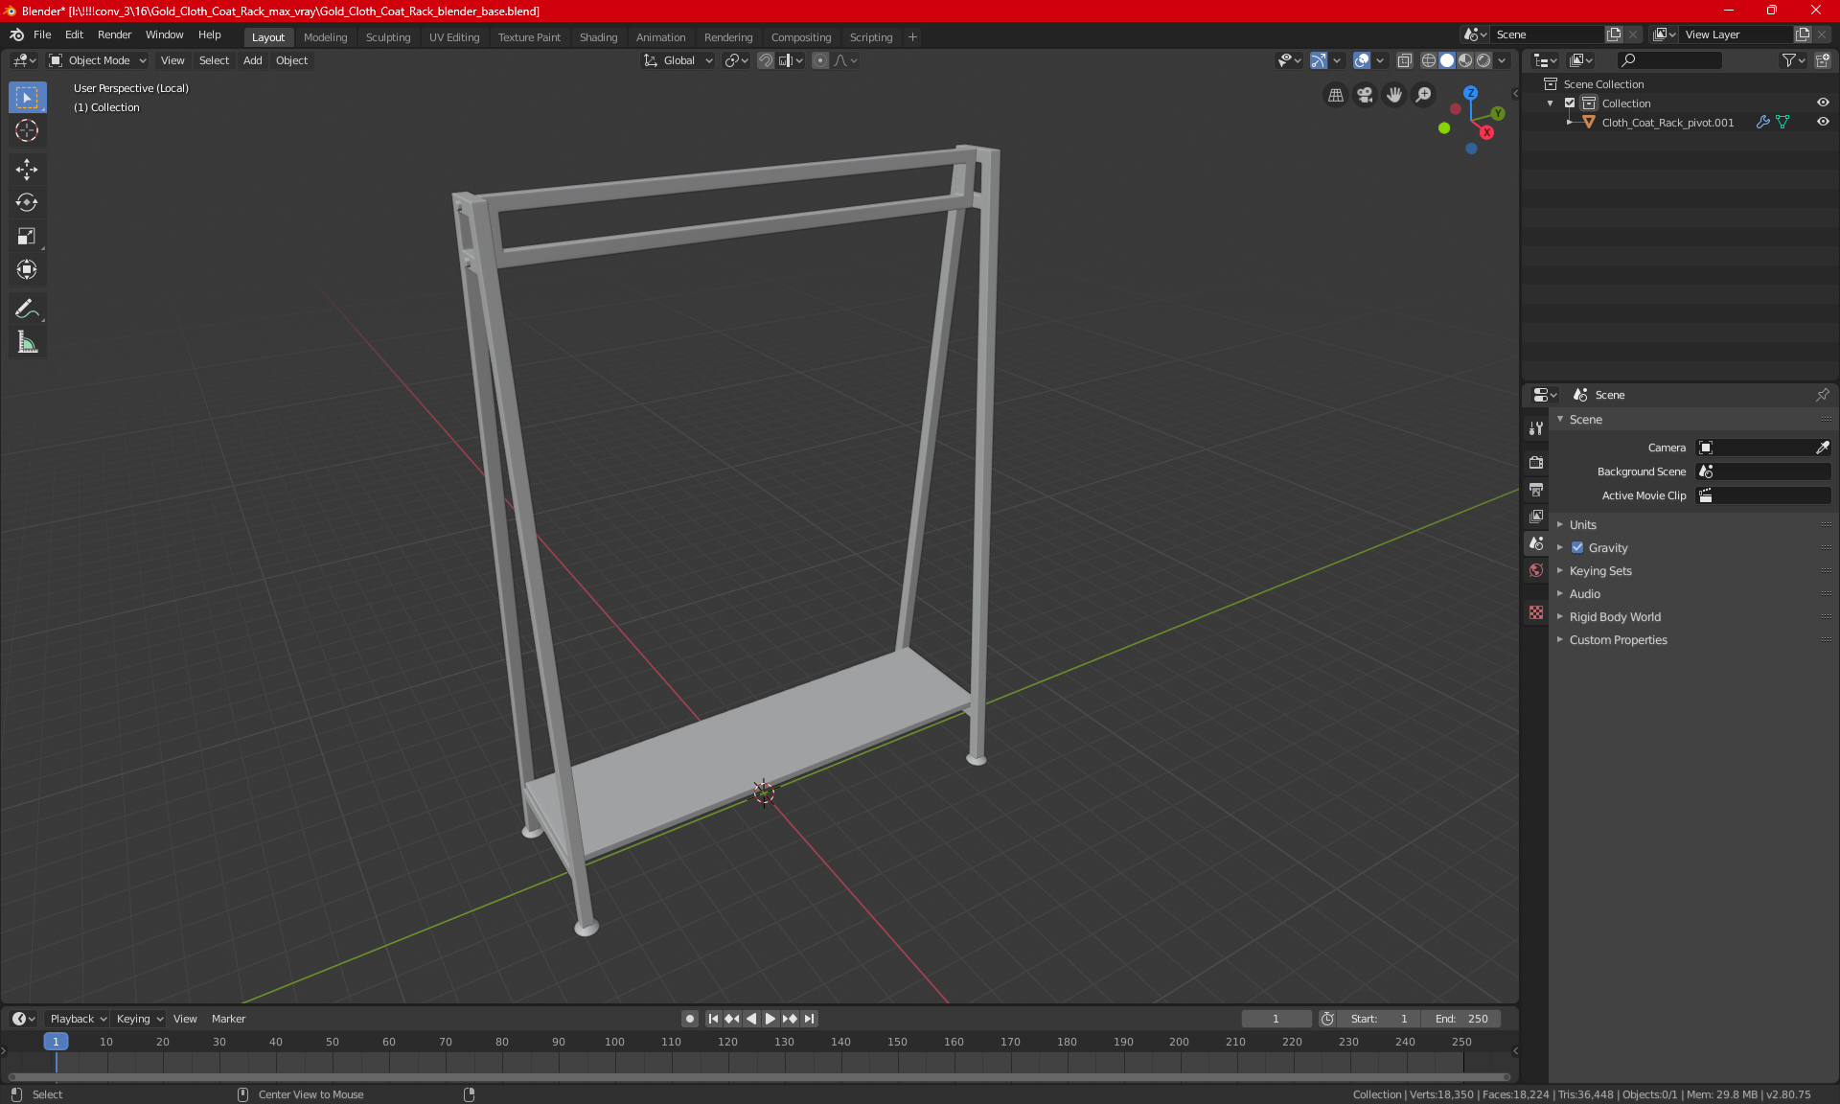Open the View Layer properties tab

(1536, 517)
